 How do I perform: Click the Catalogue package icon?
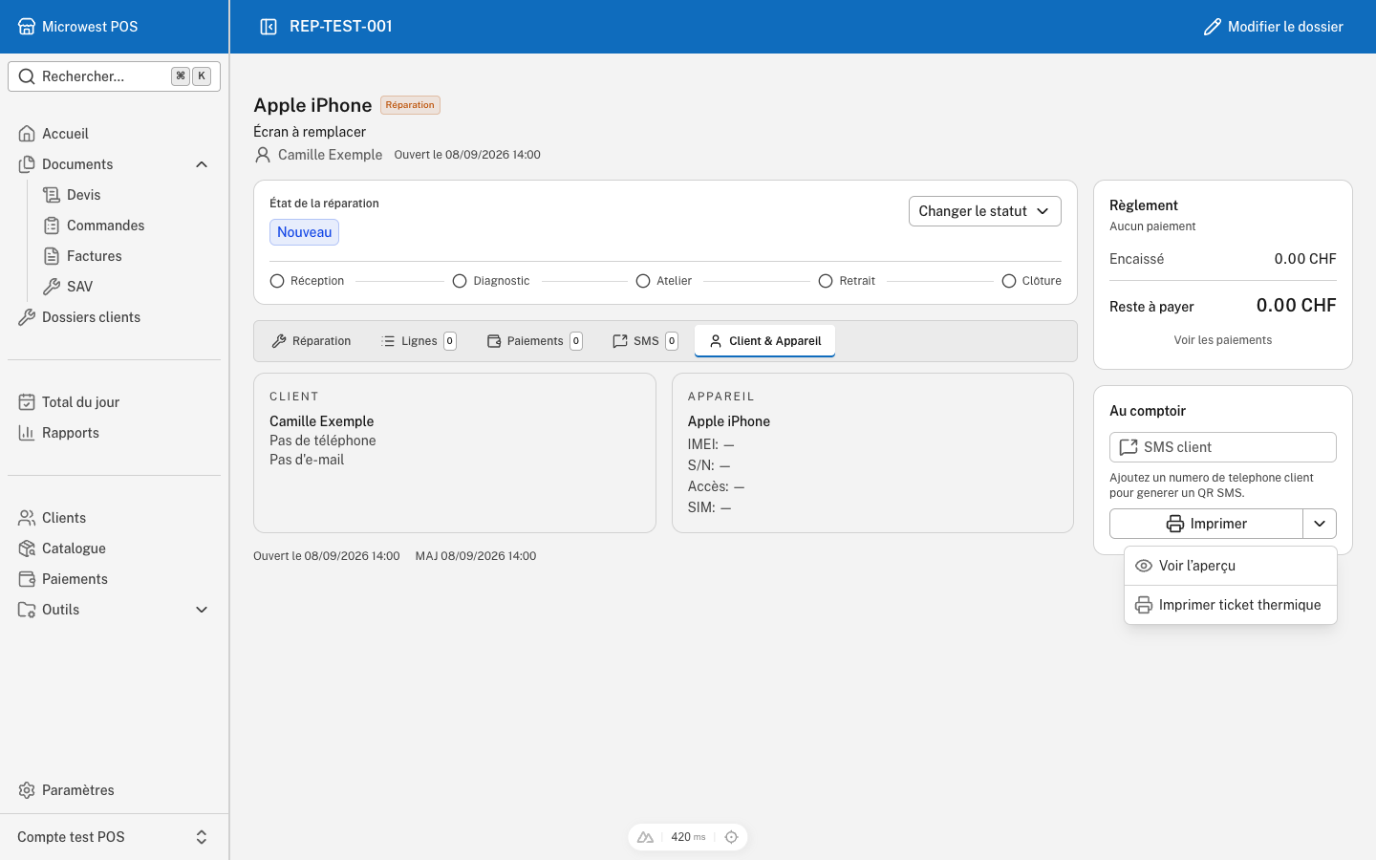[x=27, y=548]
